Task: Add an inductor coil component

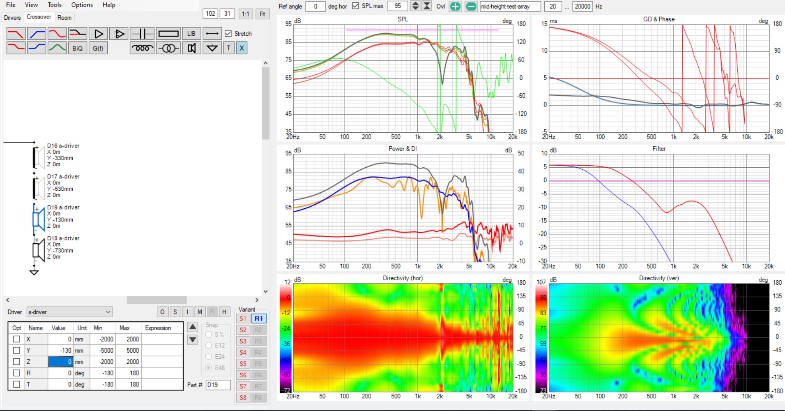Action: [142, 48]
